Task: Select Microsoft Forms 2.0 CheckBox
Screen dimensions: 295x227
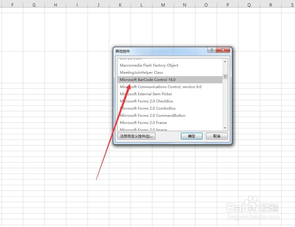Action: tap(170, 101)
